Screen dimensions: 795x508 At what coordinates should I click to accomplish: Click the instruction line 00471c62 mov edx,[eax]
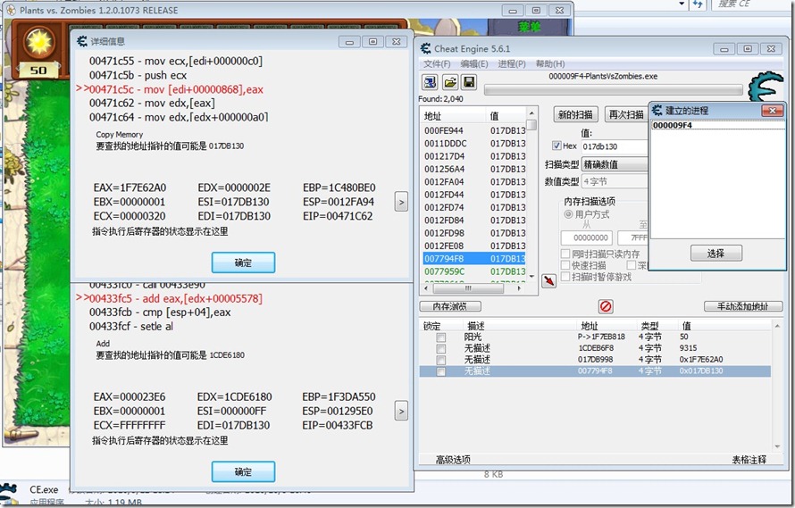coord(152,104)
